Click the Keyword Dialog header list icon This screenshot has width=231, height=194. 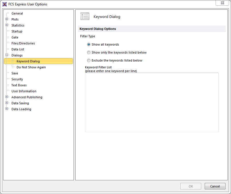[x=85, y=17]
